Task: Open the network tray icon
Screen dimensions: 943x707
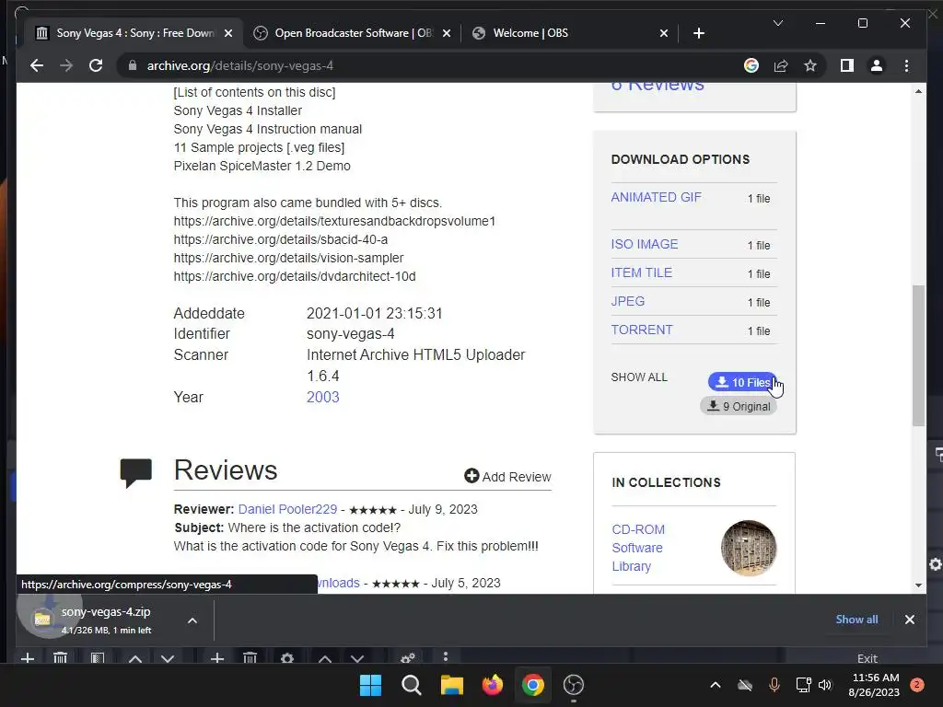Action: click(803, 685)
